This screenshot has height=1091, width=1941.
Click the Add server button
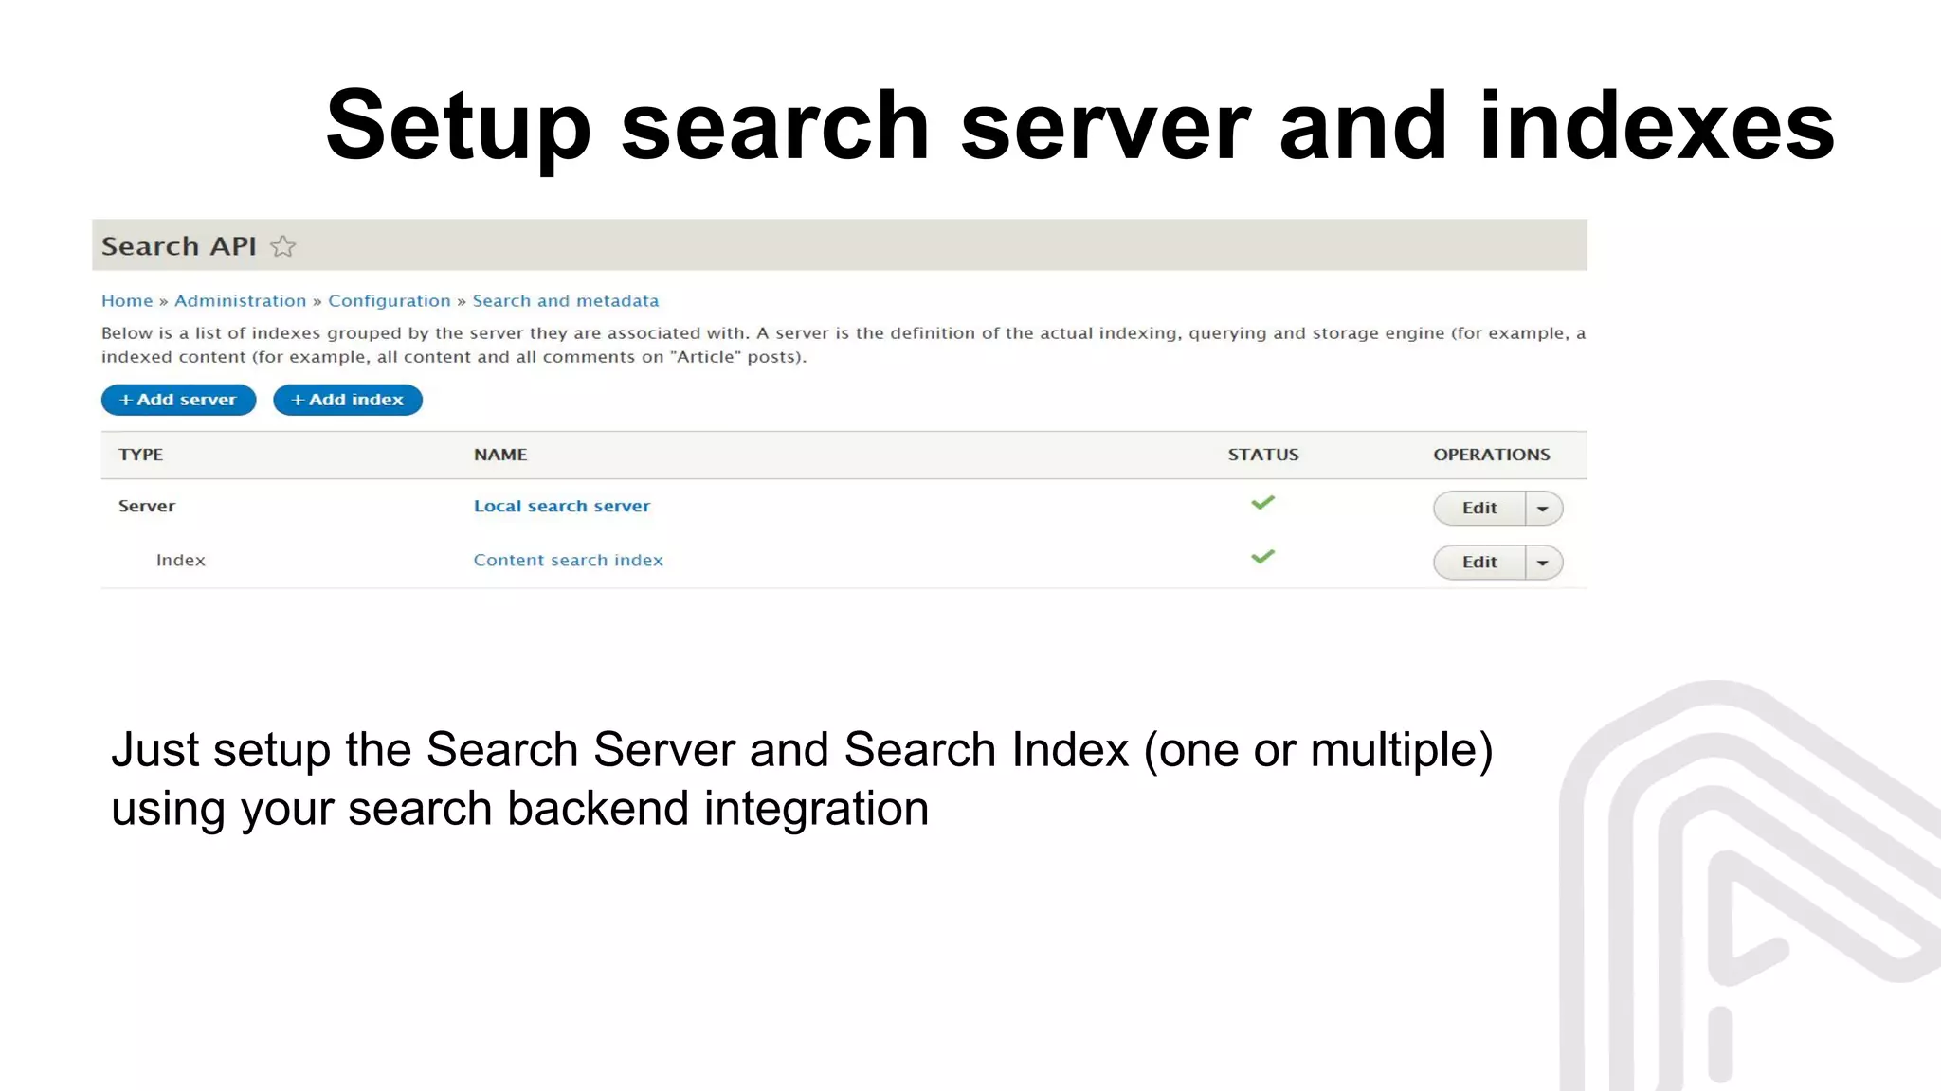pyautogui.click(x=178, y=400)
